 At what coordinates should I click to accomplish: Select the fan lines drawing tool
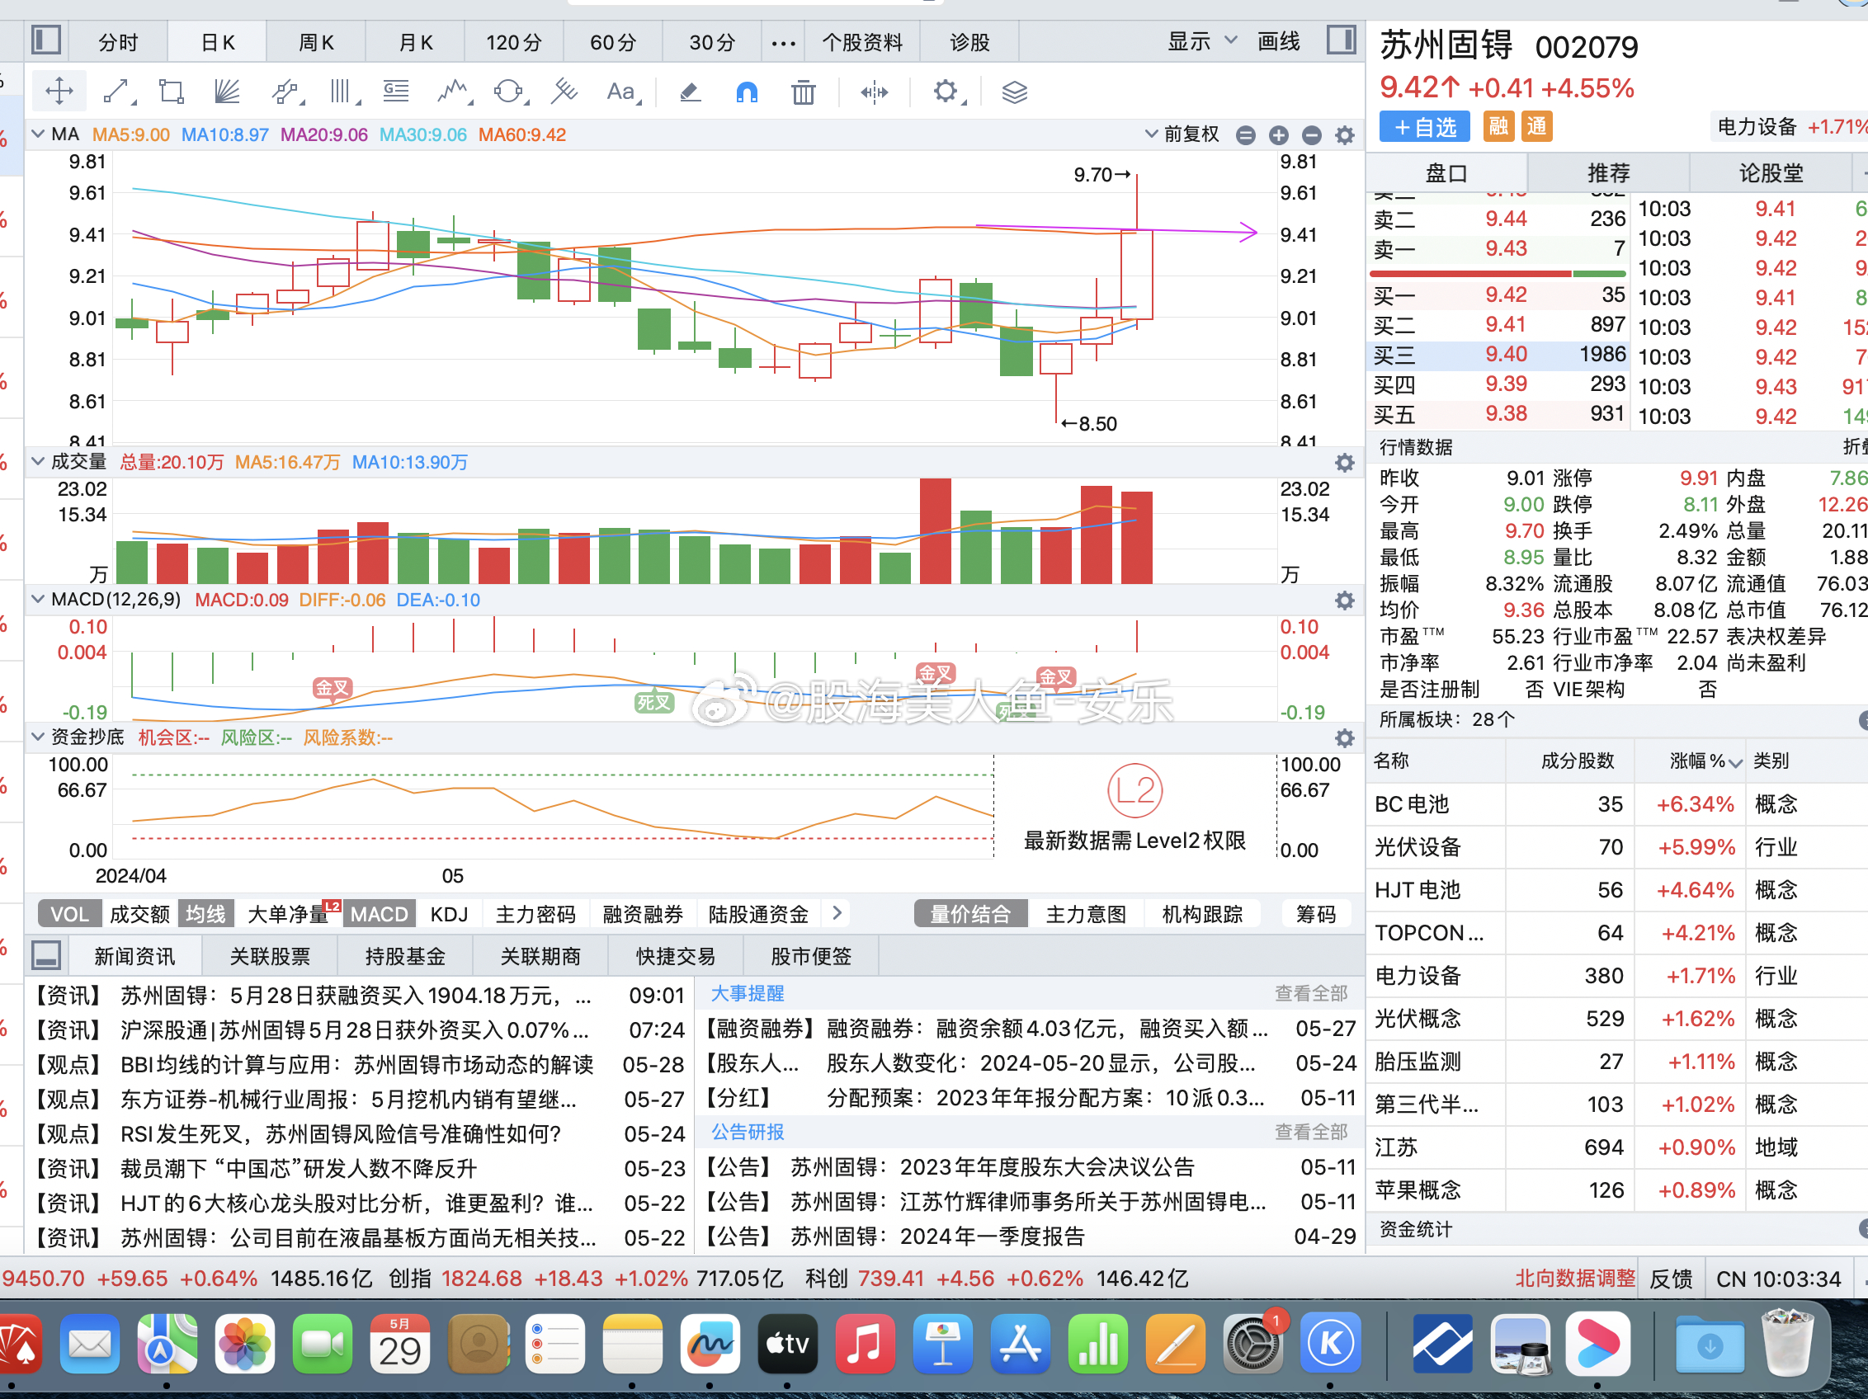[x=226, y=92]
